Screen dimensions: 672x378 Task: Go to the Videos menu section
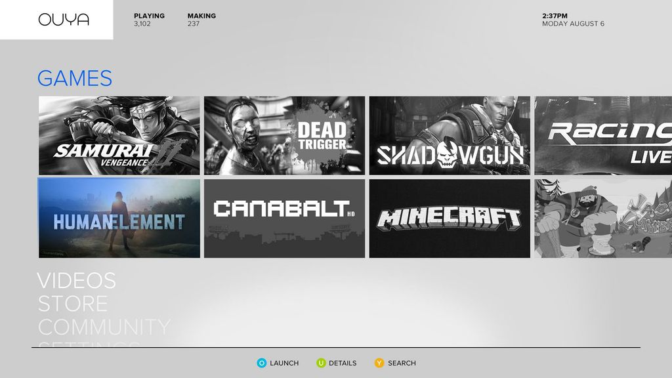tap(76, 281)
